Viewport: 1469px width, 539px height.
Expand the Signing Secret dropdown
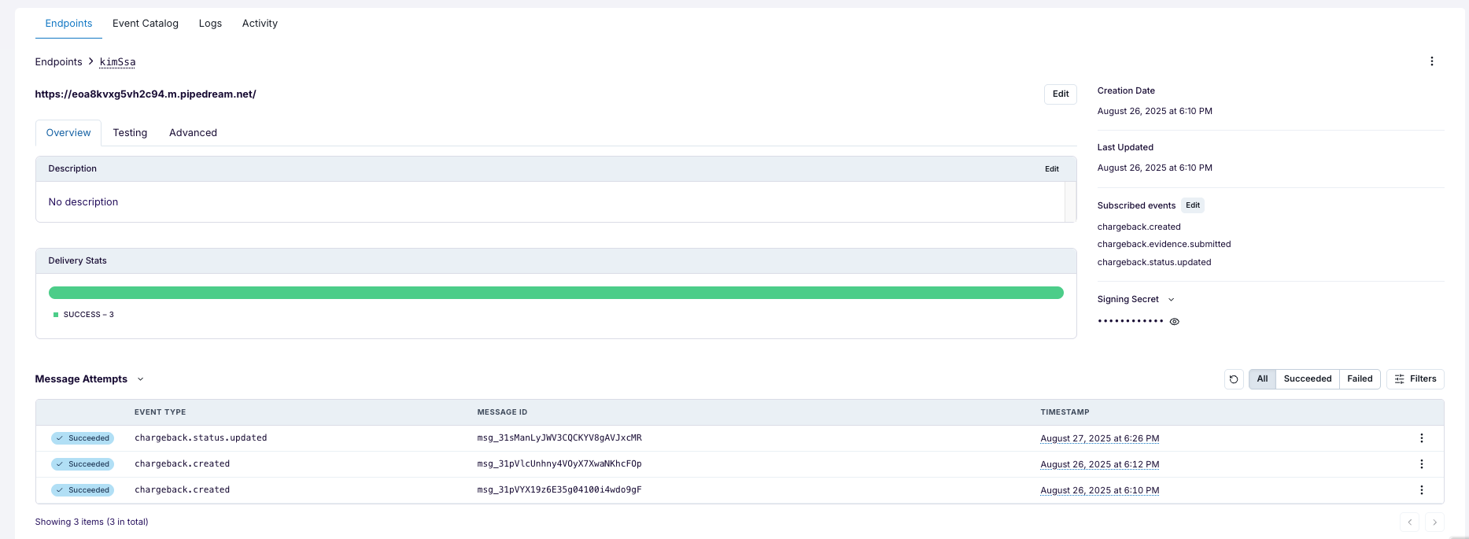(x=1171, y=300)
